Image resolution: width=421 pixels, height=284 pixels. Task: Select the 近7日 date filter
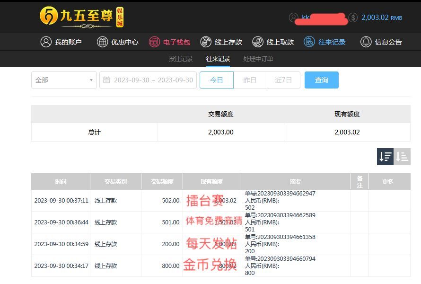tap(283, 80)
